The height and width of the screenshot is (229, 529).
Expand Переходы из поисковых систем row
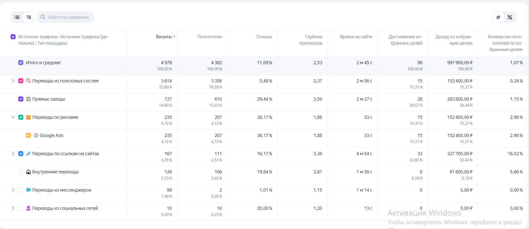(x=13, y=81)
